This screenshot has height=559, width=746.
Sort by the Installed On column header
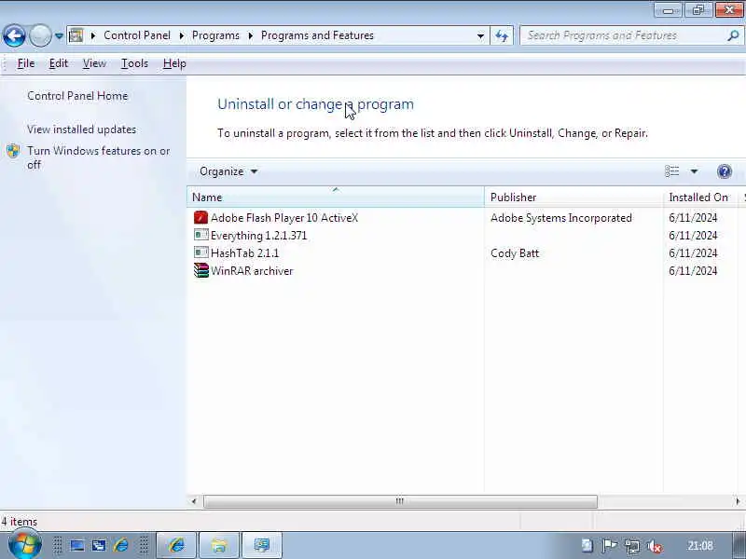point(702,198)
